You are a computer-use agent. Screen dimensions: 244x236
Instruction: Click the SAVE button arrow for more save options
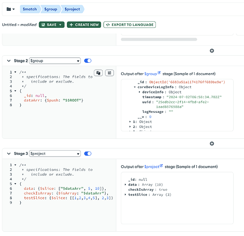point(60,25)
